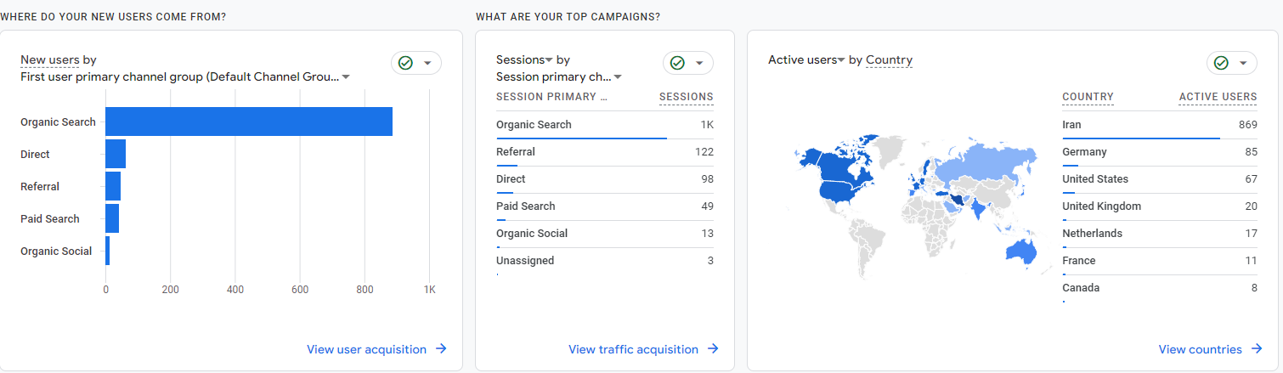Click arrow icon next to View traffic acquisition
Image resolution: width=1283 pixels, height=373 pixels.
coord(713,349)
